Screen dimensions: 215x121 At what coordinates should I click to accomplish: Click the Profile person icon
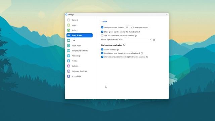(69, 61)
